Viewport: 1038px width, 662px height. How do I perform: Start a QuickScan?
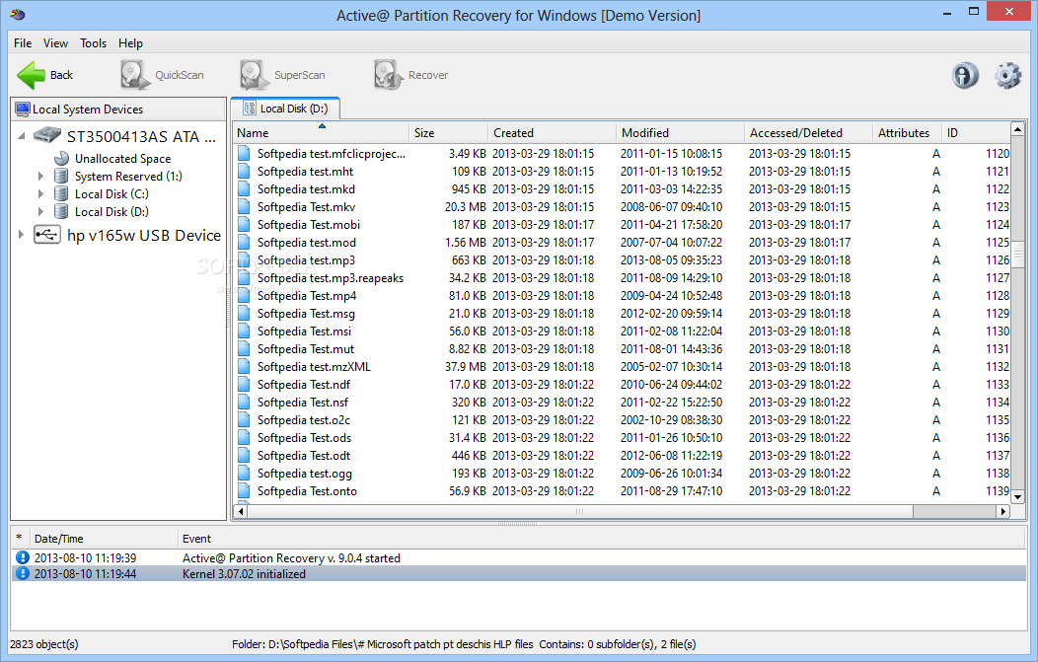point(162,75)
